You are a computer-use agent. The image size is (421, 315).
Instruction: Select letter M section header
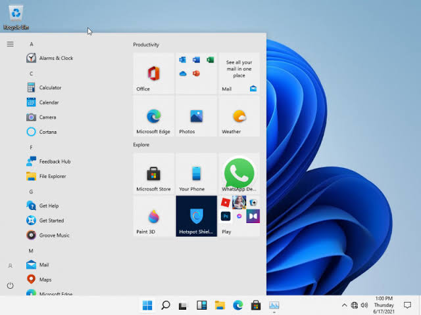click(31, 251)
